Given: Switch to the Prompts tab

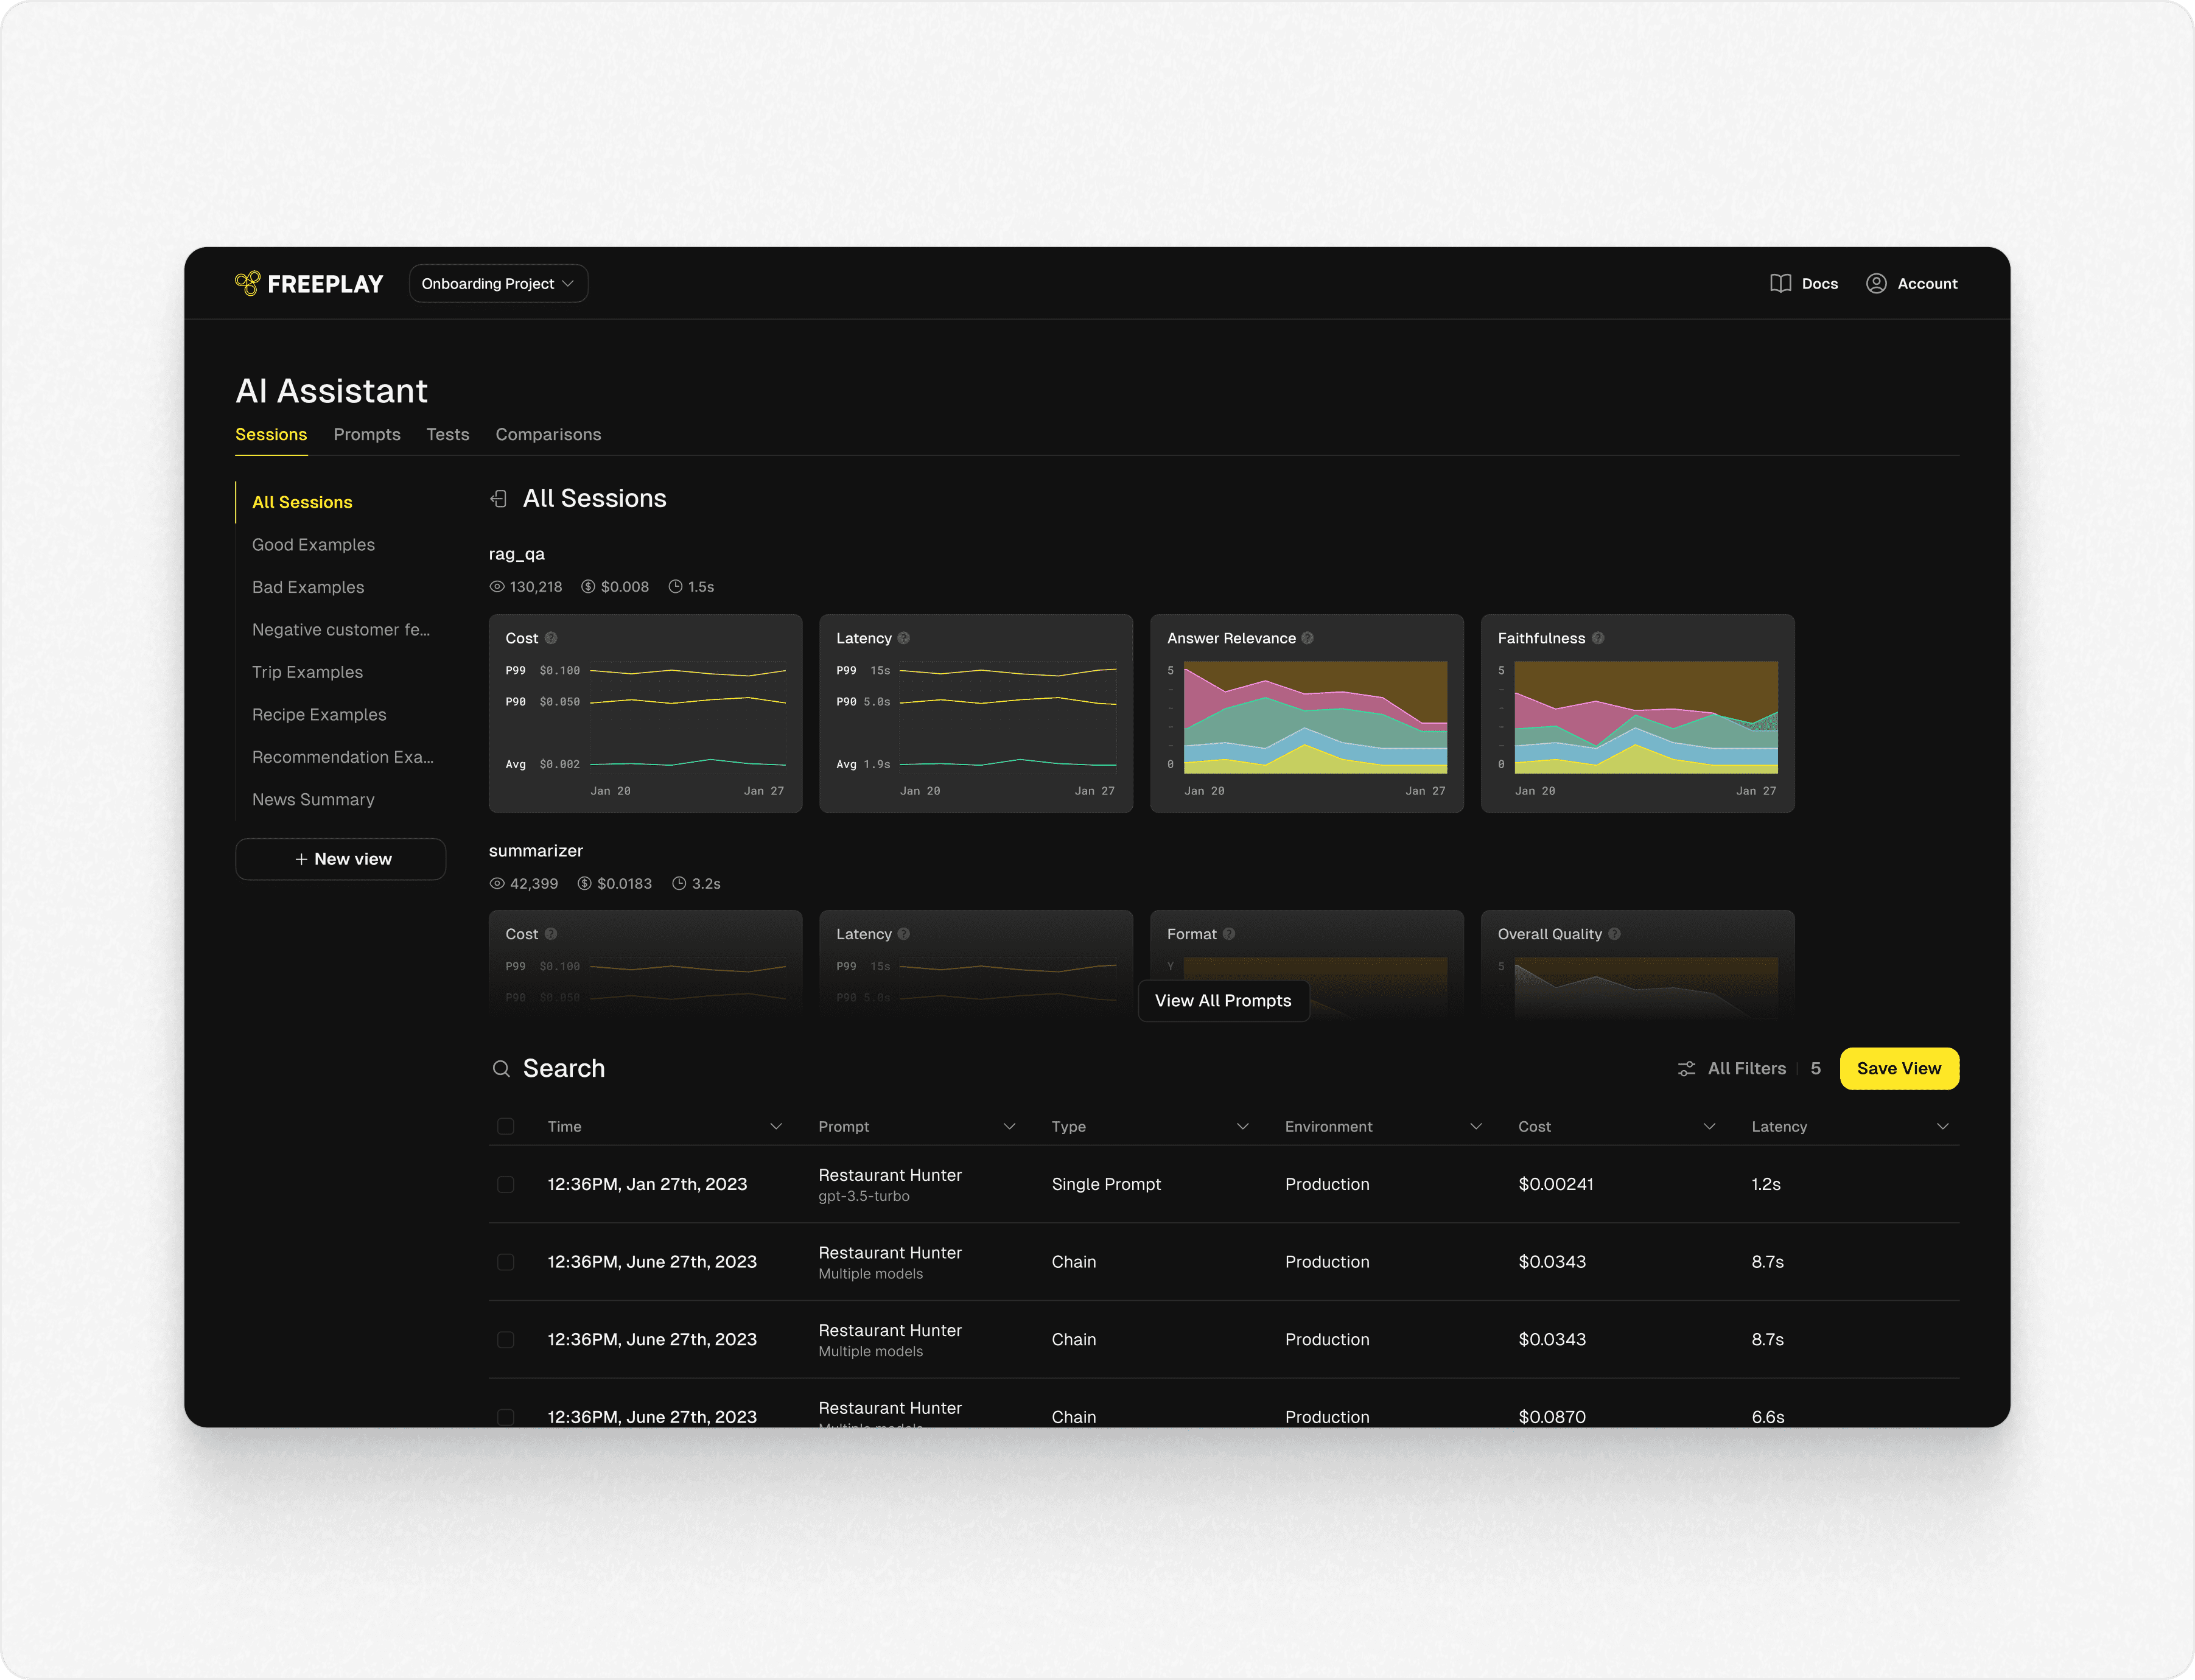Looking at the screenshot, I should [x=367, y=435].
